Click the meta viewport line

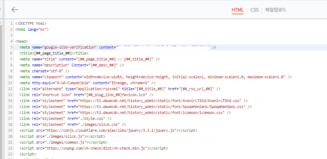click(x=155, y=77)
